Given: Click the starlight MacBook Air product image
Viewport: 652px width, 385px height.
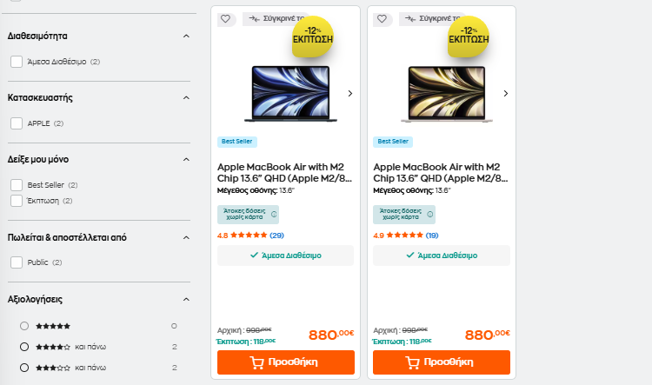Looking at the screenshot, I should pos(440,93).
